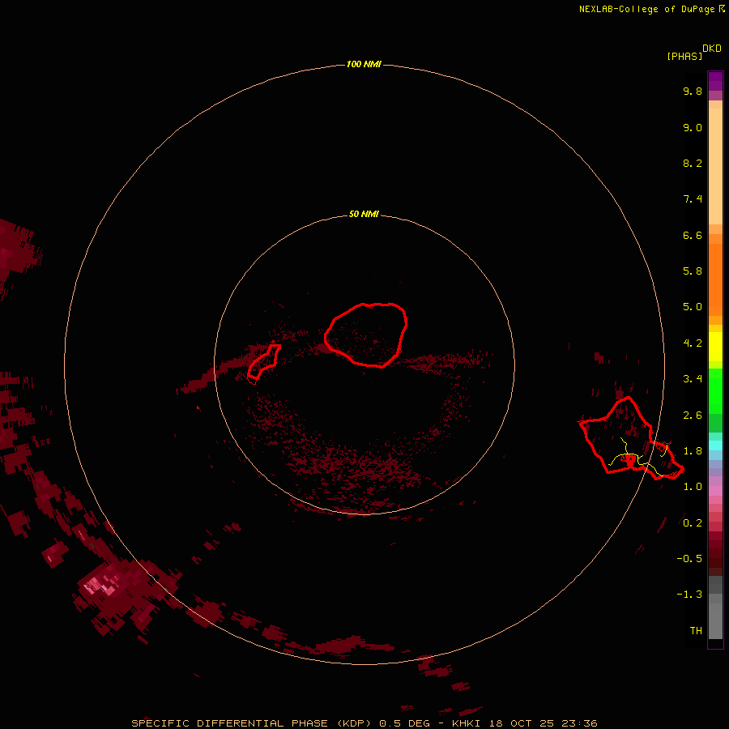Click the 1.0 legend value
Viewport: 729px width, 729px height.
[x=693, y=487]
